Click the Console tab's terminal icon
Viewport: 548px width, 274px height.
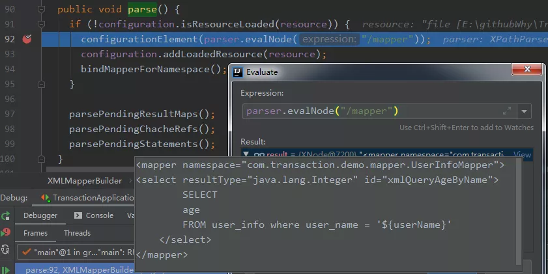[x=78, y=215]
